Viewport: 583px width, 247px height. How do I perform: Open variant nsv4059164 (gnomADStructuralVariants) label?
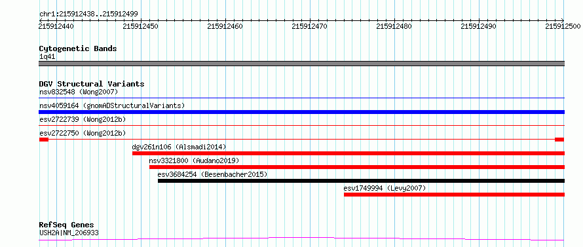click(x=112, y=105)
